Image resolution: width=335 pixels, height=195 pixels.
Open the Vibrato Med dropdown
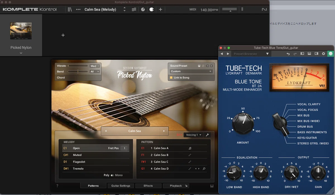(x=95, y=66)
